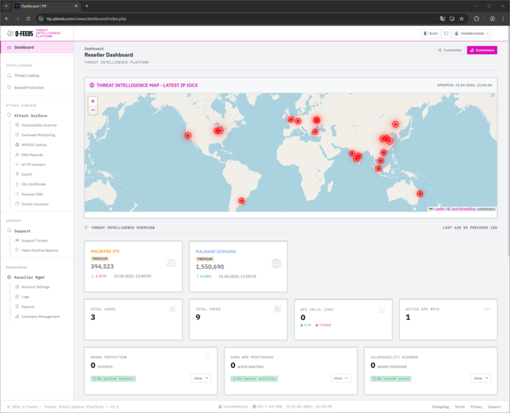This screenshot has height=413, width=510.
Task: Click the US west coast threat marker
Action: tap(188, 136)
